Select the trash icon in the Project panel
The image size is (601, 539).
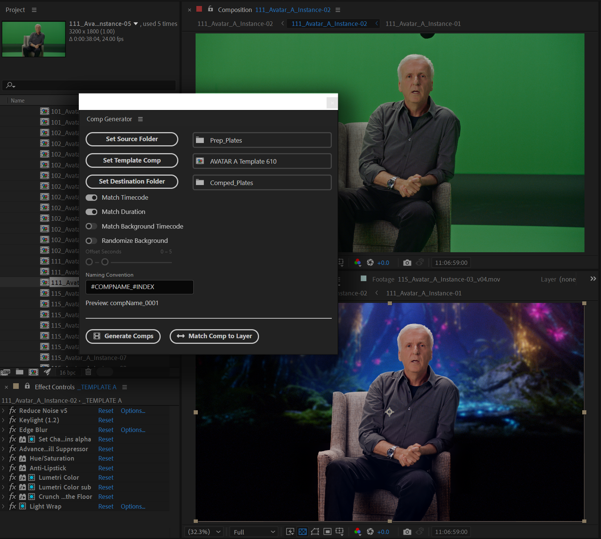(x=88, y=372)
